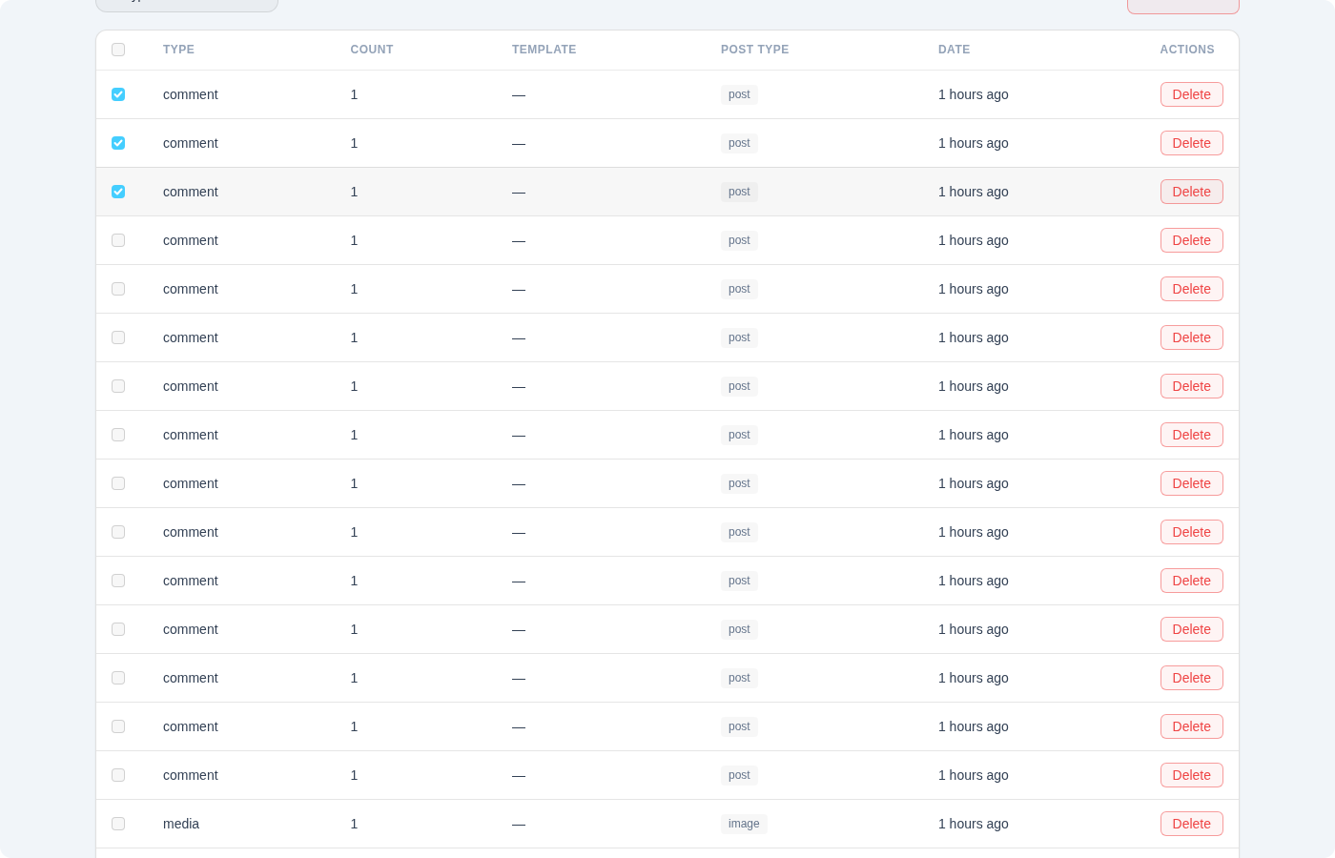
Task: Toggle the select-all checkbox in table header
Action: tap(118, 50)
